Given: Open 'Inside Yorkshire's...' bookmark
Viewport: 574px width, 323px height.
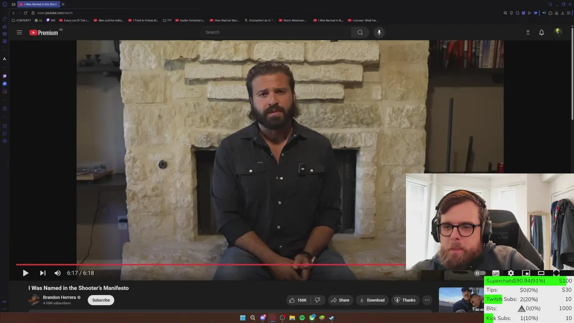Looking at the screenshot, I should (190, 20).
